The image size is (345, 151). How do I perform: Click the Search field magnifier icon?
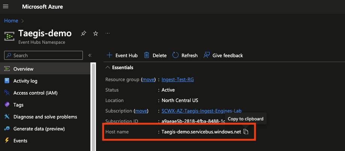(9, 55)
